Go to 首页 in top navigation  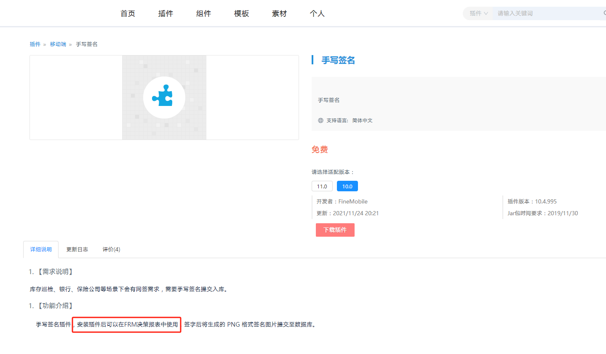[x=128, y=13]
